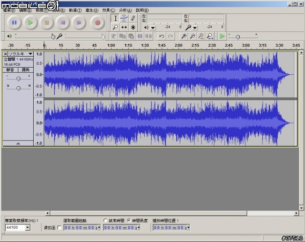This screenshot has height=242, width=305.
Task: Click the 2:30 mark on the timeline ruler
Action: (212, 45)
